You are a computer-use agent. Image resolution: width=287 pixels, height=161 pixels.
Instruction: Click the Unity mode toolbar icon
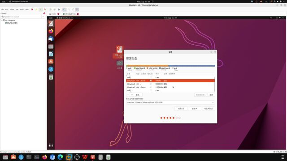pos(77,9)
